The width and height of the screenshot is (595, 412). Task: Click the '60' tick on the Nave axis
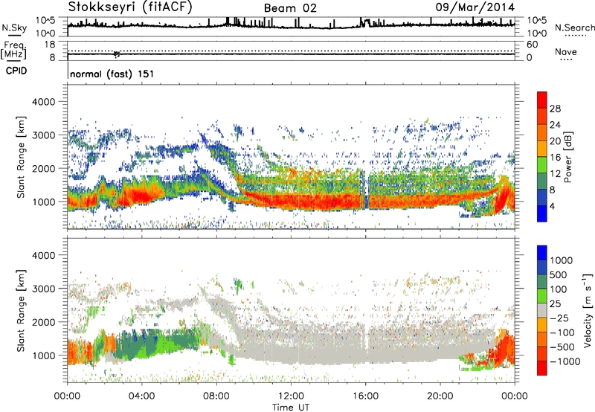[x=533, y=45]
